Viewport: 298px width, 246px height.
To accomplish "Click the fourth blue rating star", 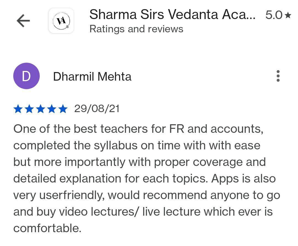I will point(52,109).
